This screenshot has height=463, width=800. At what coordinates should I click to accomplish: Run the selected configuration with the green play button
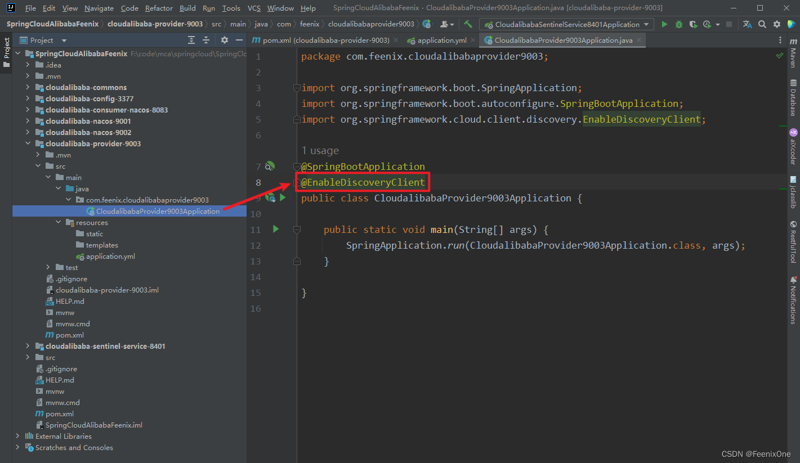664,24
